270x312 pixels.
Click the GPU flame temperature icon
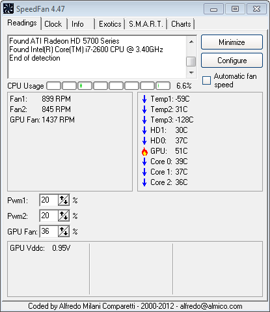[x=144, y=151]
